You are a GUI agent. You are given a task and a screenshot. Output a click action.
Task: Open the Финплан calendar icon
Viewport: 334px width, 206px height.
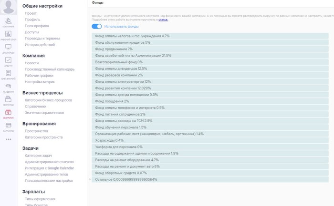[8, 112]
